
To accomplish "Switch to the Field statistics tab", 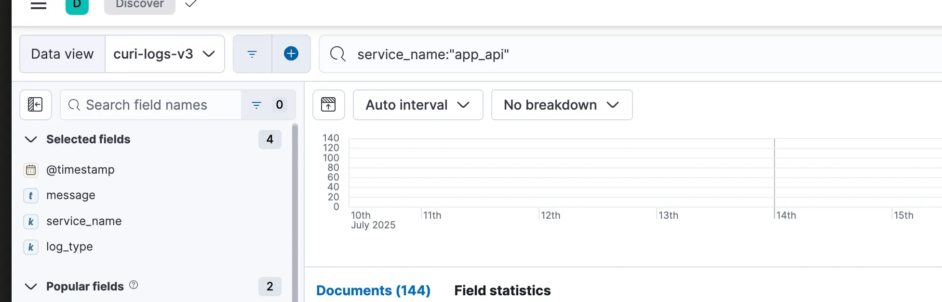I will (502, 290).
